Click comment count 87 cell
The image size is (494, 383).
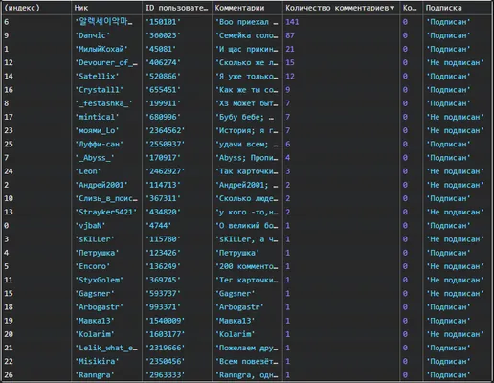click(341, 35)
